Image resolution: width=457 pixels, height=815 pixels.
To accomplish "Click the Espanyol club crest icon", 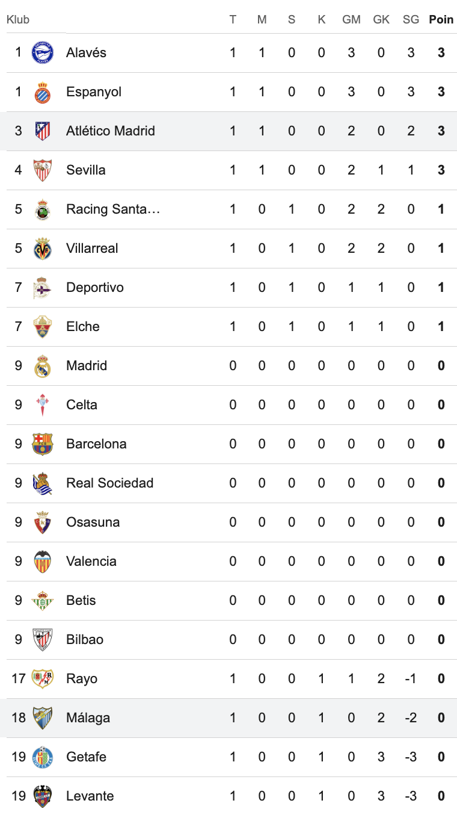I will [43, 92].
